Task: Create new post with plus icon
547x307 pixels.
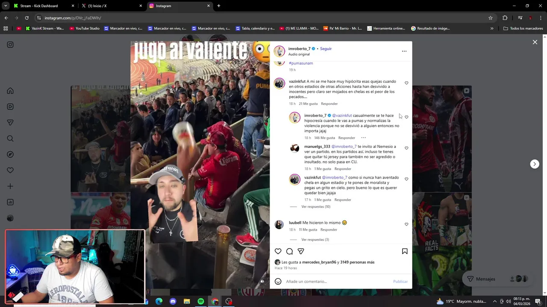Action: 10,186
